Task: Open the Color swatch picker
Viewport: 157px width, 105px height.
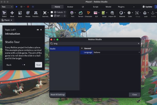Action: [129, 13]
